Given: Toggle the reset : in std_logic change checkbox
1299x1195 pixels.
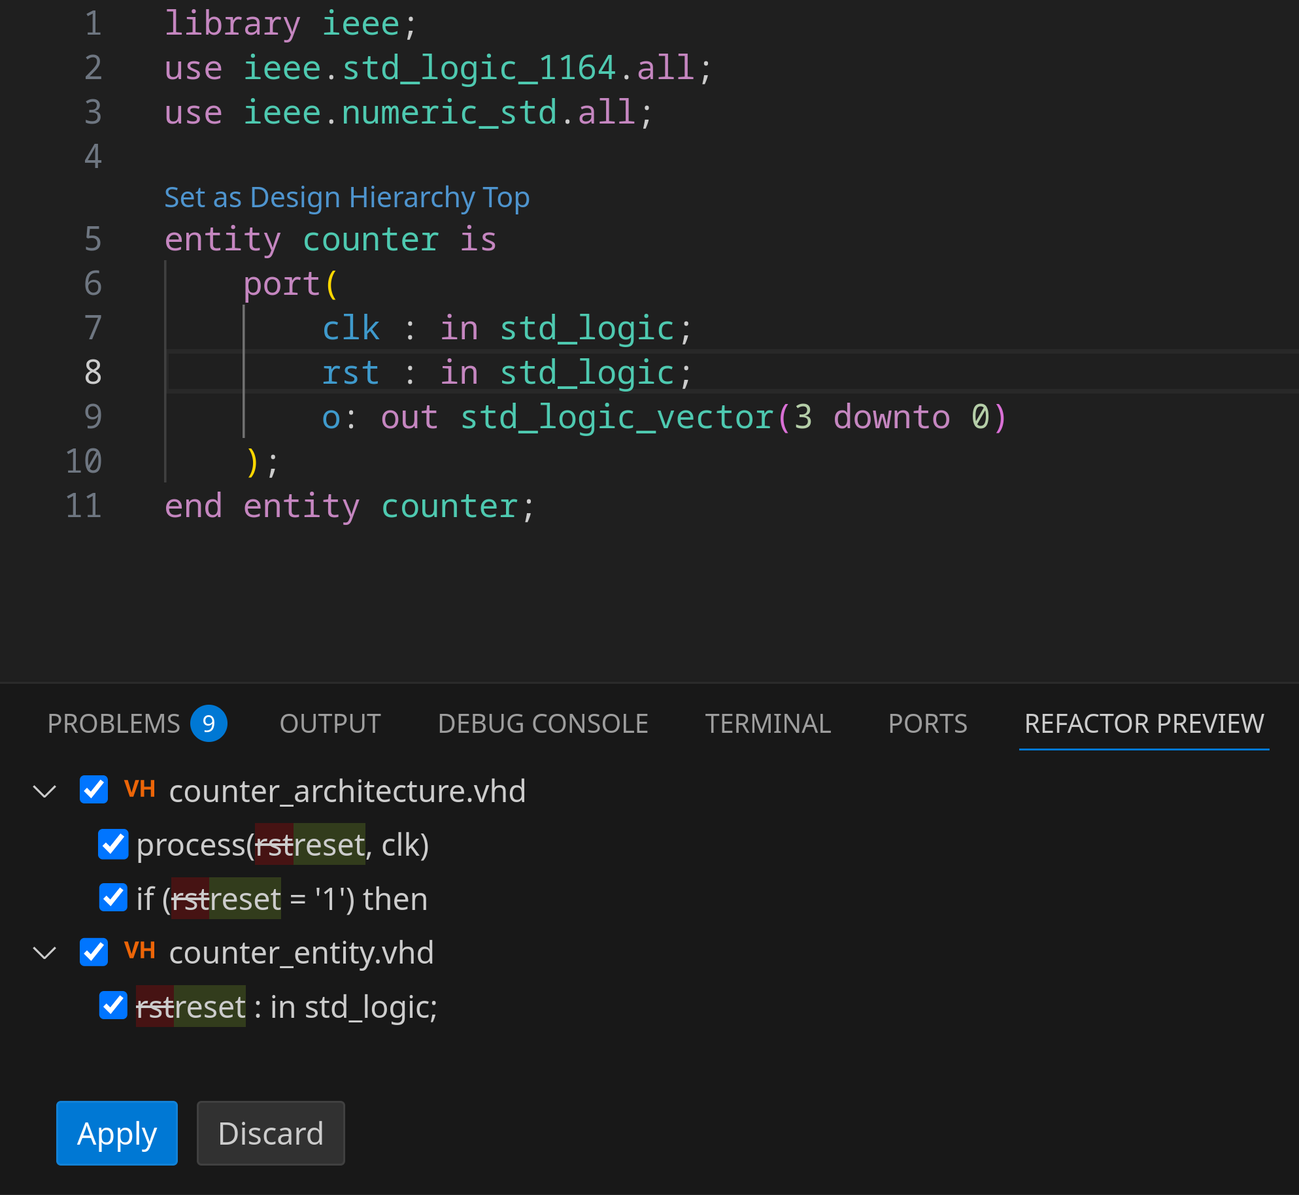Looking at the screenshot, I should tap(113, 1005).
